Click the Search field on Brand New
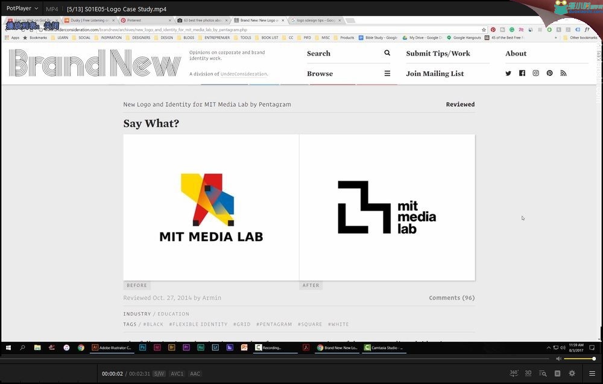The height and width of the screenshot is (384, 603). point(349,54)
